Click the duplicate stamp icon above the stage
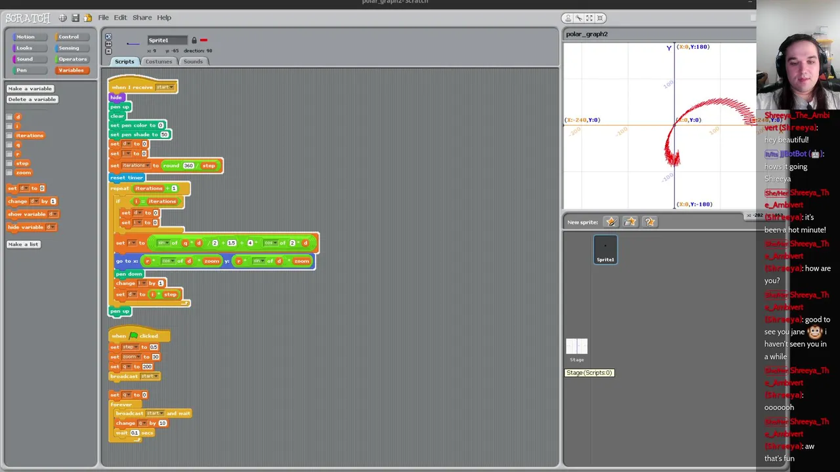The height and width of the screenshot is (472, 840). point(568,18)
